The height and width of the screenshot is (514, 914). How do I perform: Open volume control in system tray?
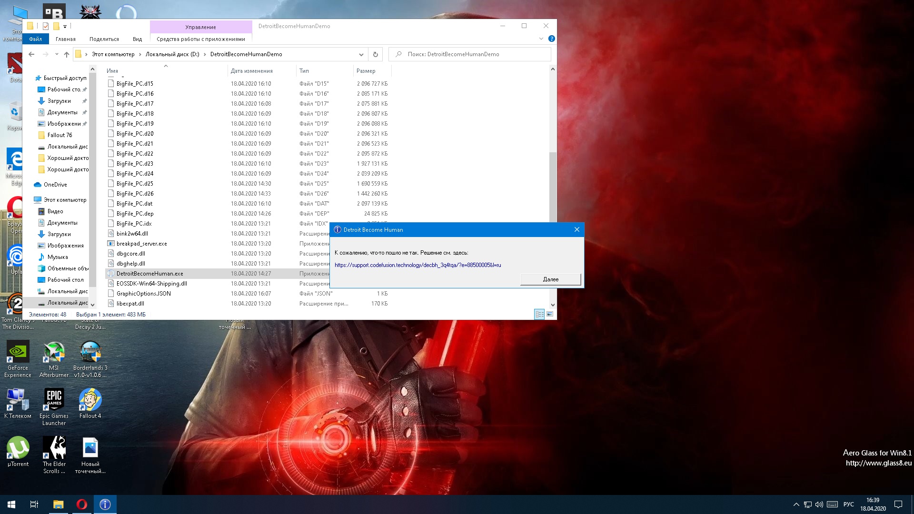(819, 504)
